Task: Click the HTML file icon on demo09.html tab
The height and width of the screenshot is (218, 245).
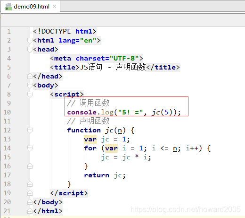Action: coord(8,7)
